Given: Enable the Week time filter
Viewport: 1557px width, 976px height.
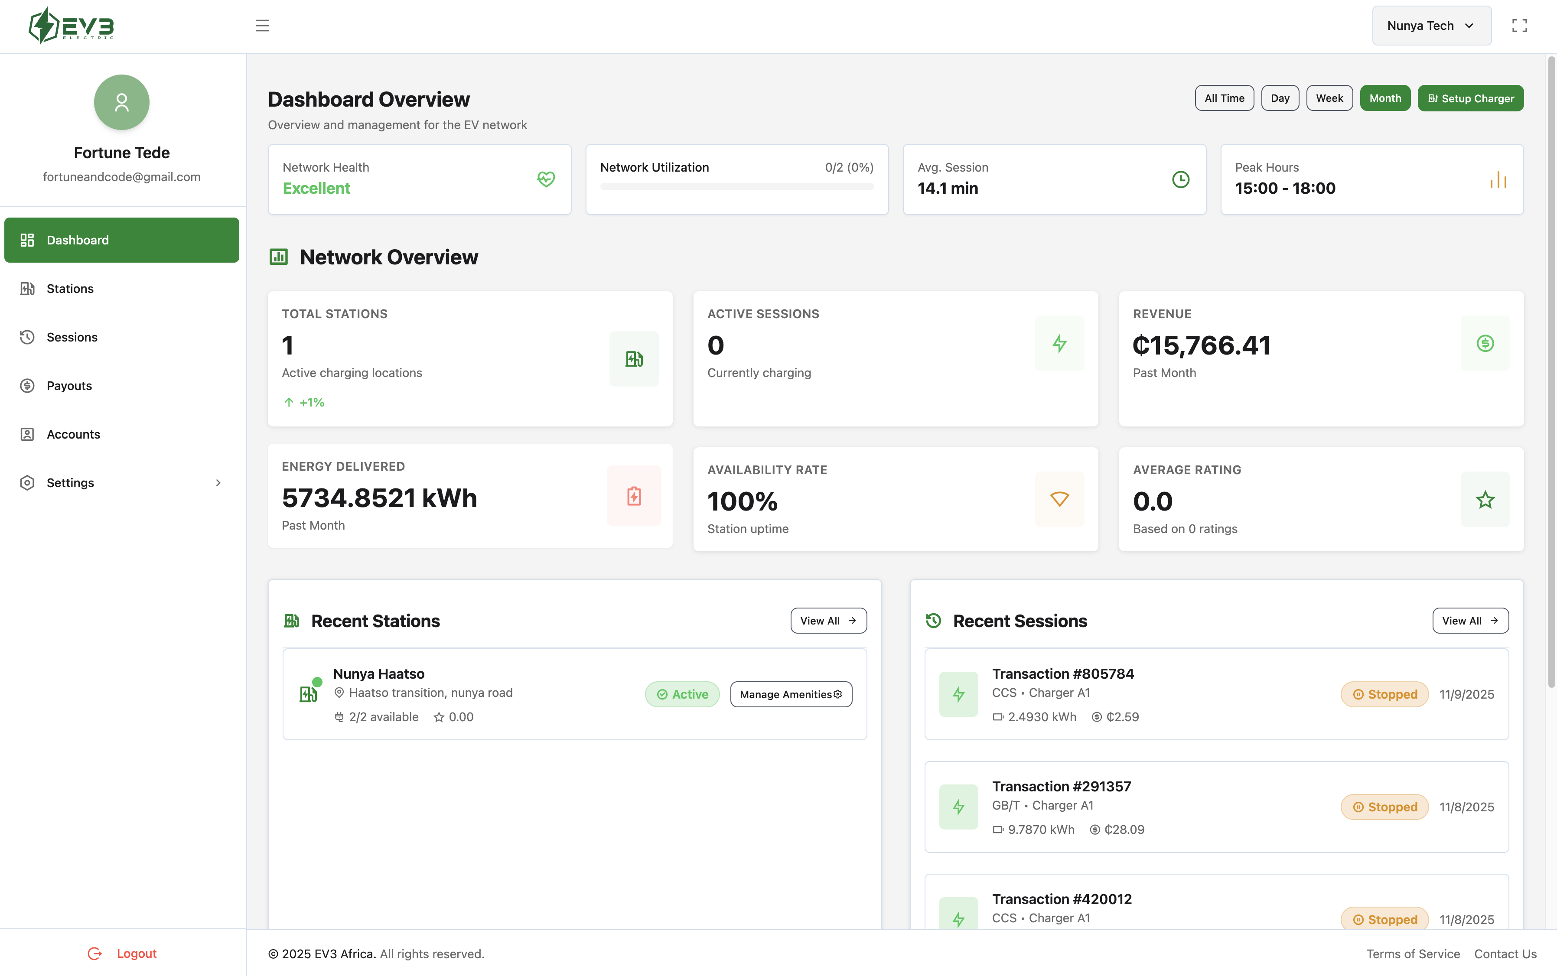Looking at the screenshot, I should tap(1329, 98).
